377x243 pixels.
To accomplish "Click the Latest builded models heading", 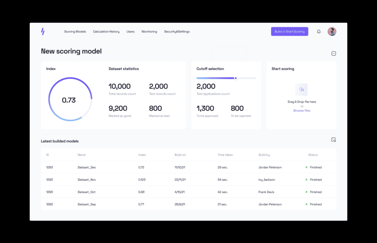I will pos(60,141).
